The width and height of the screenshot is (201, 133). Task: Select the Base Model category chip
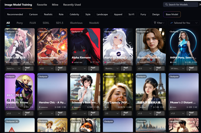tap(172, 14)
